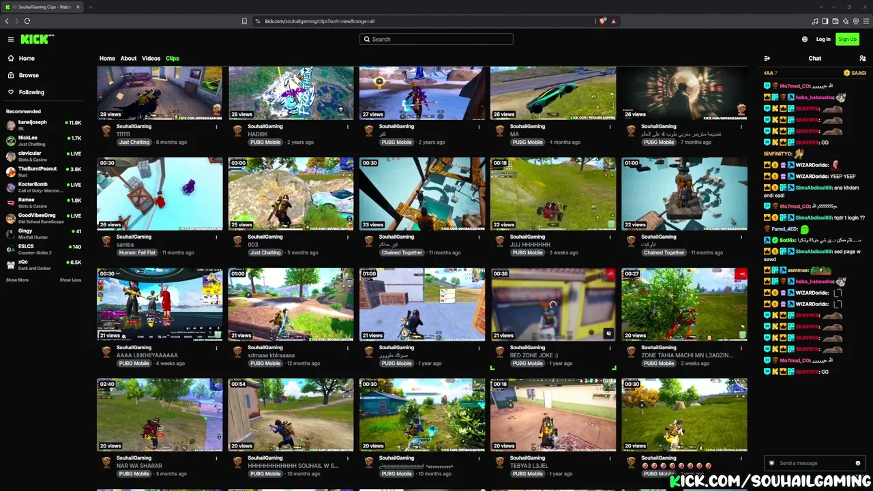Play the 'JUJ HHHHHHH' clip thumbnail
Image resolution: width=873 pixels, height=491 pixels.
(553, 194)
